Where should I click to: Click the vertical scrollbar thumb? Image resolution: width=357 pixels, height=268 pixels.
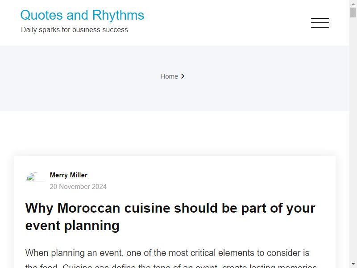(353, 13)
